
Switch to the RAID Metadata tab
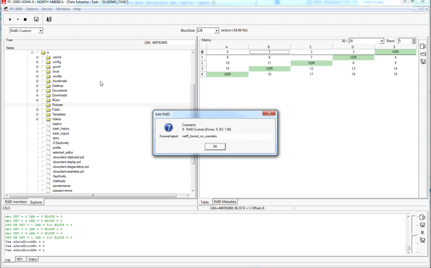pos(225,202)
